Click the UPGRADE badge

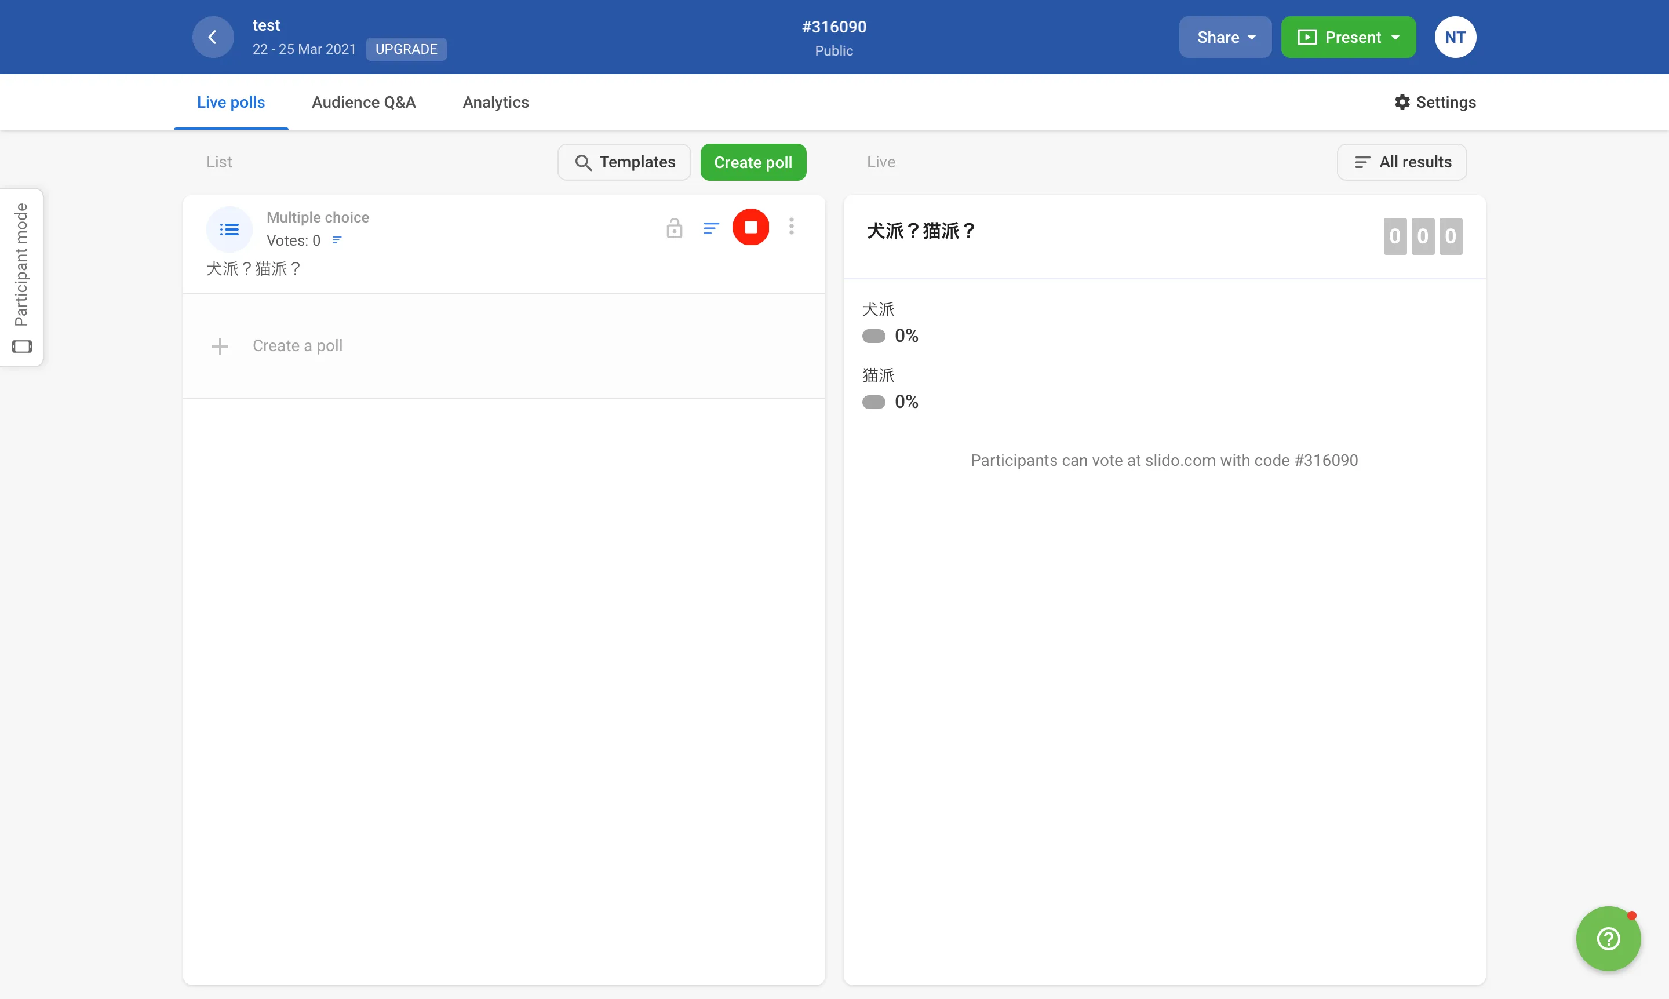(x=406, y=49)
